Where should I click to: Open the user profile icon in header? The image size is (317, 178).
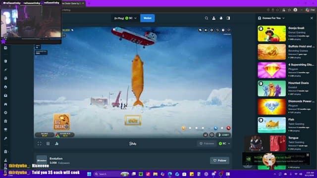[213, 18]
